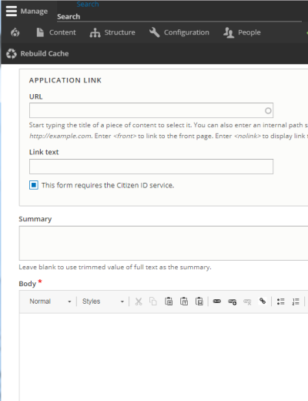Click the Copy icon in editor
Screen dimensions: 308x401
coord(153,302)
